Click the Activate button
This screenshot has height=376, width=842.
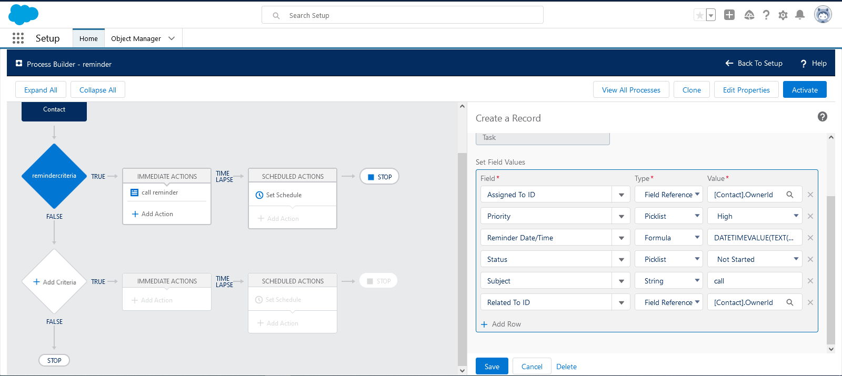[x=805, y=90]
